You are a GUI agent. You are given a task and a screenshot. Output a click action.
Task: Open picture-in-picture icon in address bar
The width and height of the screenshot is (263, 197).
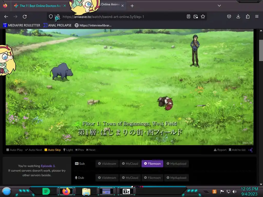click(x=195, y=17)
